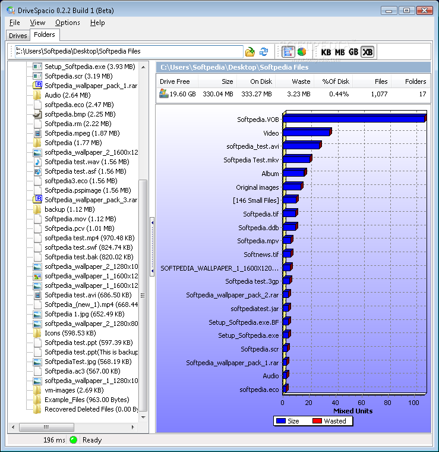
Task: Click the vm-images folder icon
Action: [37, 390]
